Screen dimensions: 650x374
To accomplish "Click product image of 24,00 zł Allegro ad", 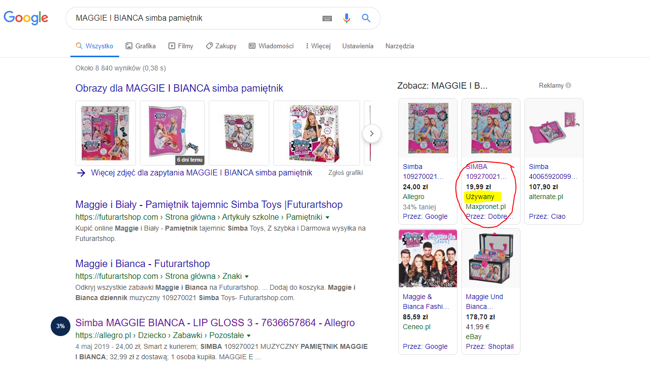I will [x=428, y=128].
